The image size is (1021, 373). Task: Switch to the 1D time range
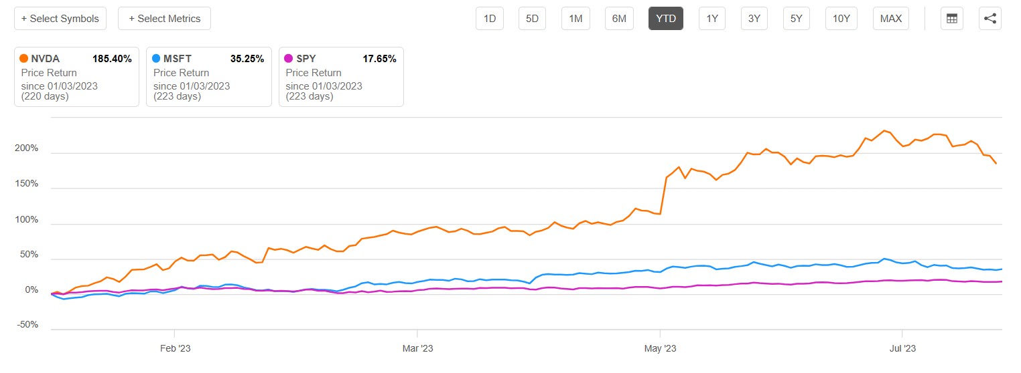(490, 19)
